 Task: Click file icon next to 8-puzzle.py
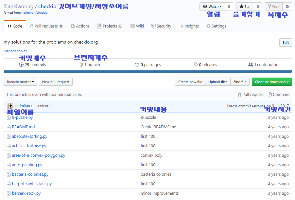(x=9, y=118)
